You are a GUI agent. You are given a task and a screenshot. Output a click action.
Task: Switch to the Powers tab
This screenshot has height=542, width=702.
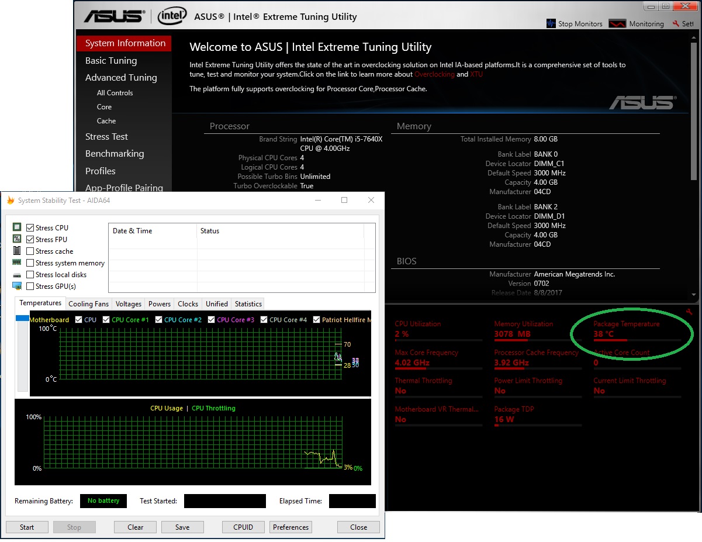160,304
